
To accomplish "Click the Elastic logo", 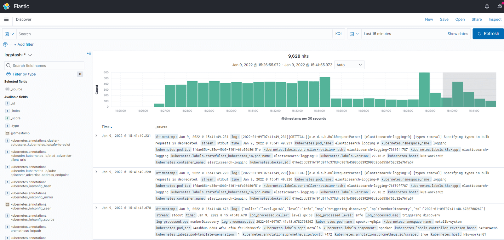I will tap(6, 6).
